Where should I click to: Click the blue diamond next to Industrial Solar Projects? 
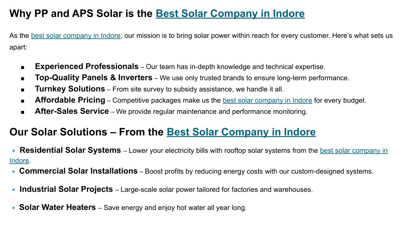[x=13, y=190]
